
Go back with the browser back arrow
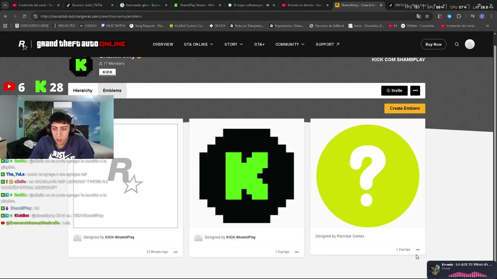[5, 16]
